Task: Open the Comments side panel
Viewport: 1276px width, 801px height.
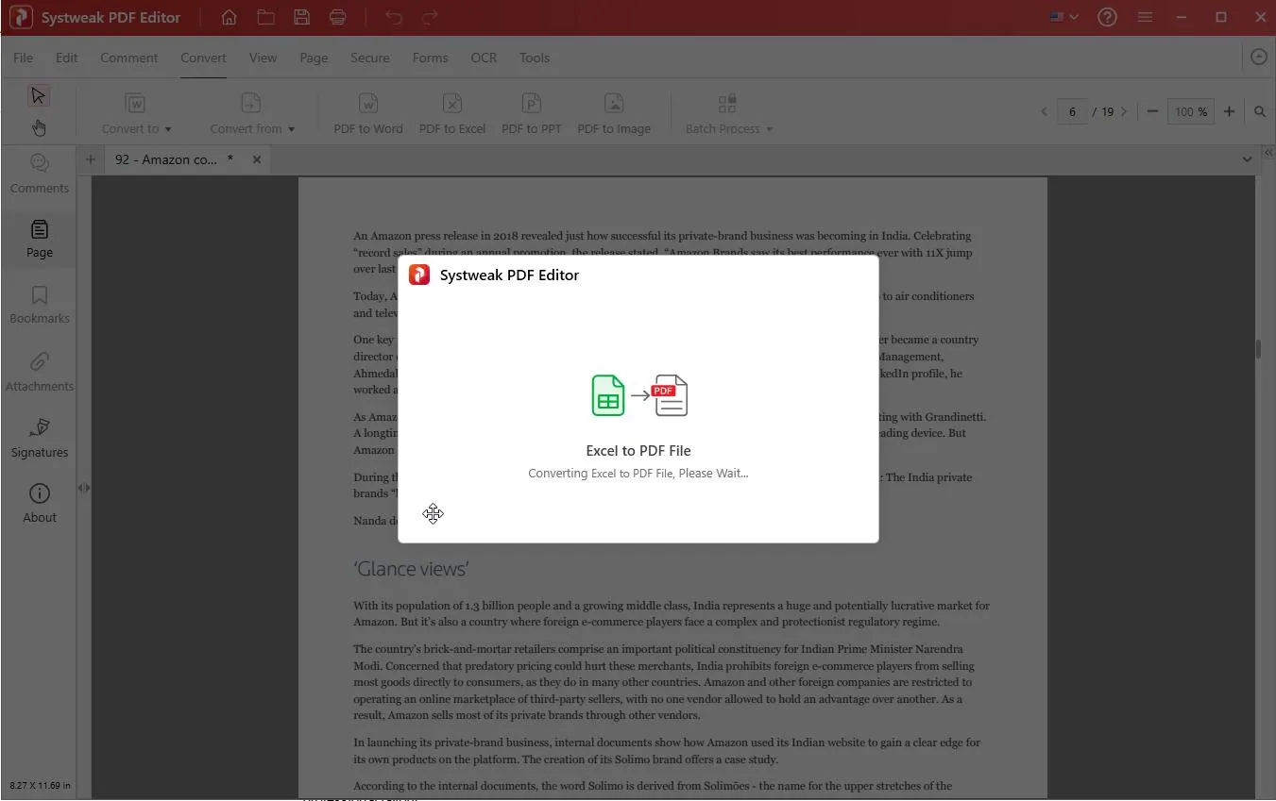Action: coord(40,174)
